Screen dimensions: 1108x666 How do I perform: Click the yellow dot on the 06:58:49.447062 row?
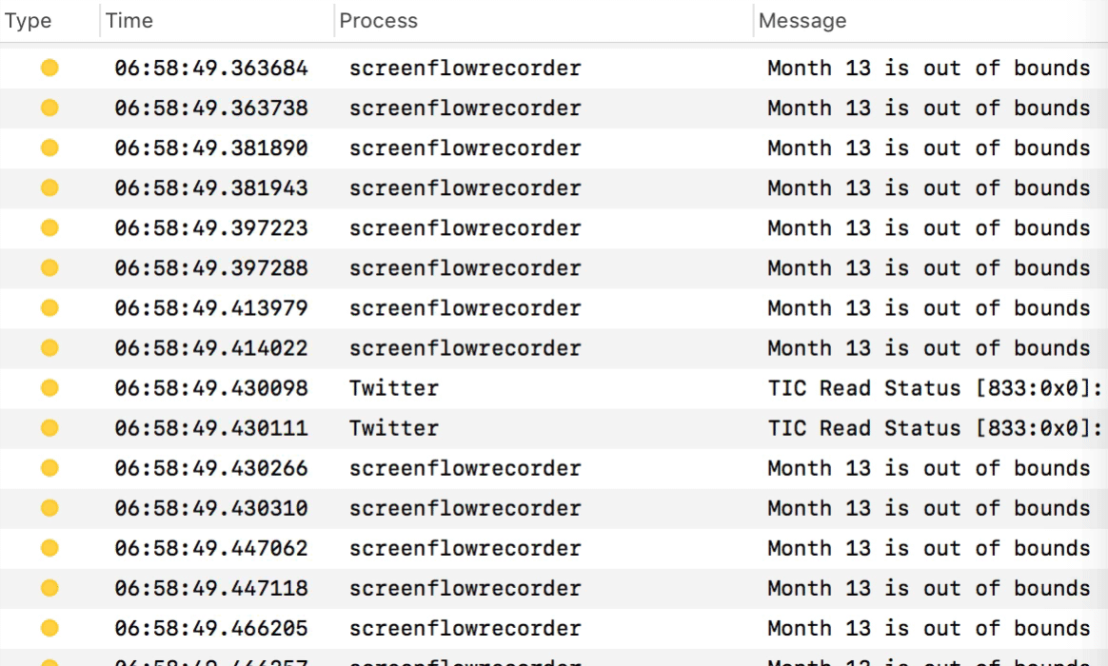point(49,548)
